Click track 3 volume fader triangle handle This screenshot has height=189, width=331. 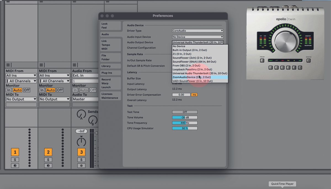point(96,133)
